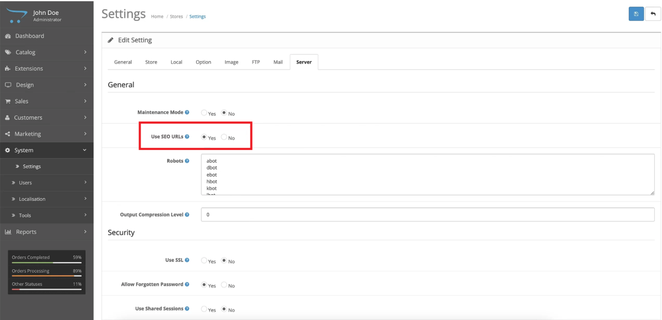
Task: Choose No for Use Shared Sessions
Action: coord(224,309)
